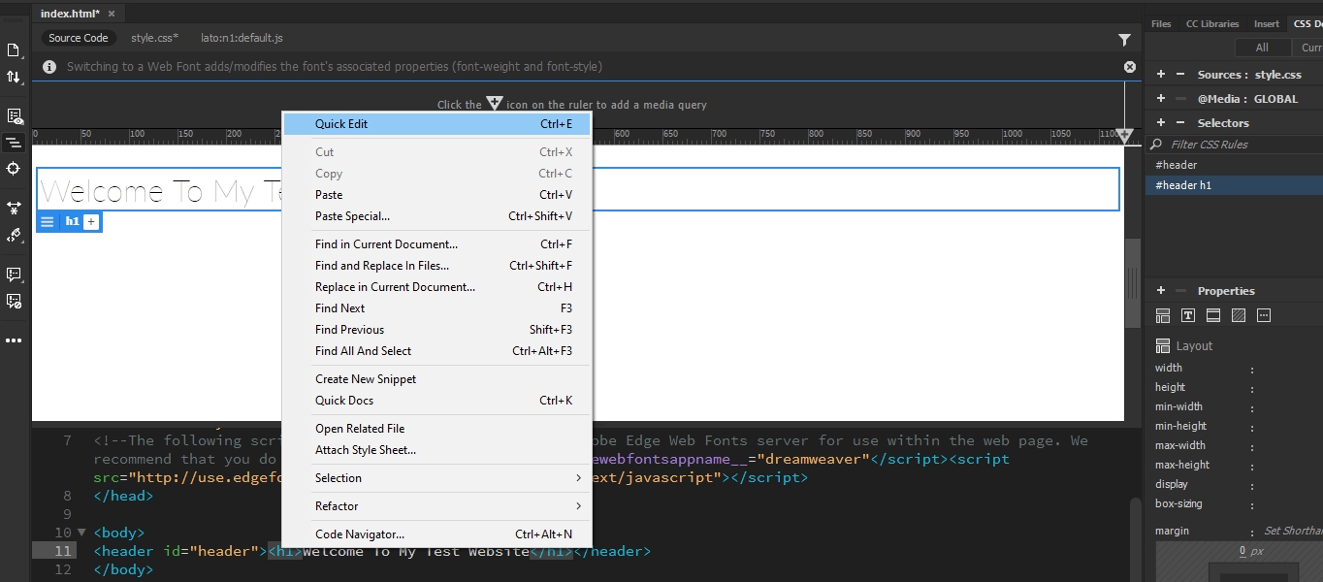Screen dimensions: 1323x582
Task: Click the Format Source Code icon
Action: [14, 235]
